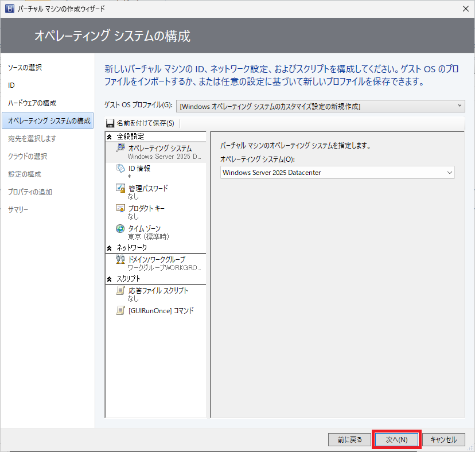Select the プロダクト キー icon
This screenshot has width=475, height=452.
tap(120, 208)
